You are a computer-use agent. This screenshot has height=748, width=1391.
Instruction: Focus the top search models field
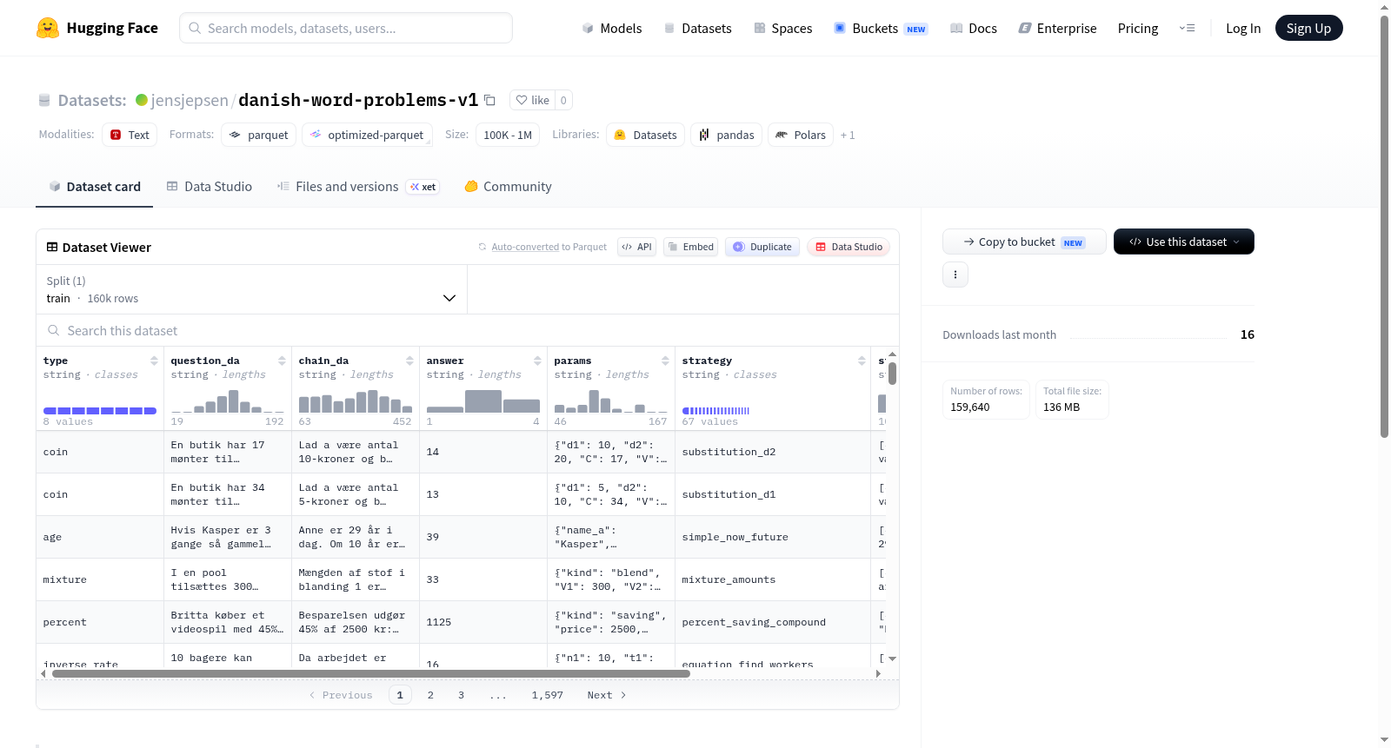(x=346, y=28)
